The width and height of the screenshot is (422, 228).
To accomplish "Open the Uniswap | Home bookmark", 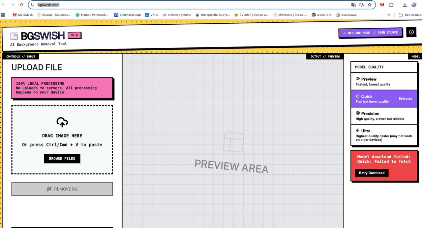I will coord(177,15).
